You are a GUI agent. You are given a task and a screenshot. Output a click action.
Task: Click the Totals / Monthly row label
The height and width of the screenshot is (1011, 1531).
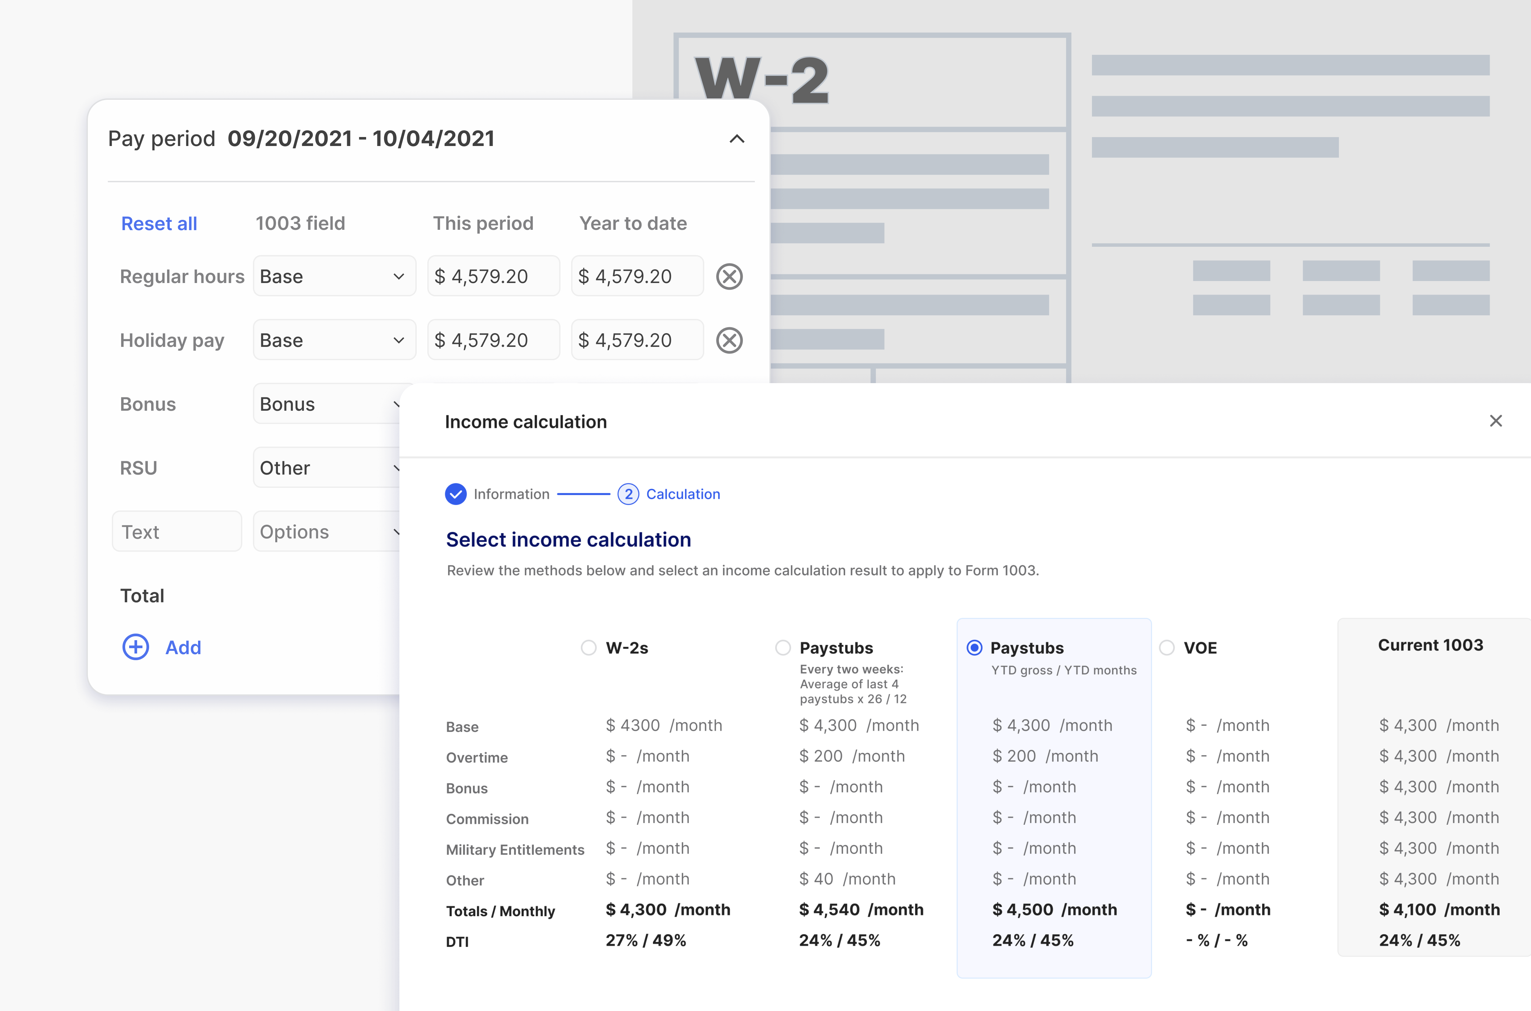(x=501, y=911)
